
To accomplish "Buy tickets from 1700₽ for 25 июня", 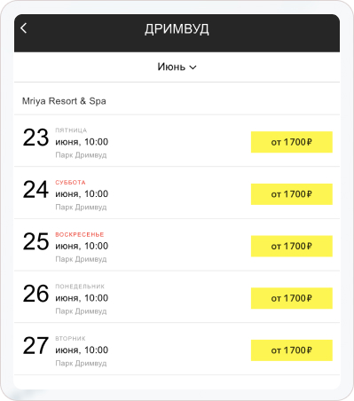I will click(292, 246).
